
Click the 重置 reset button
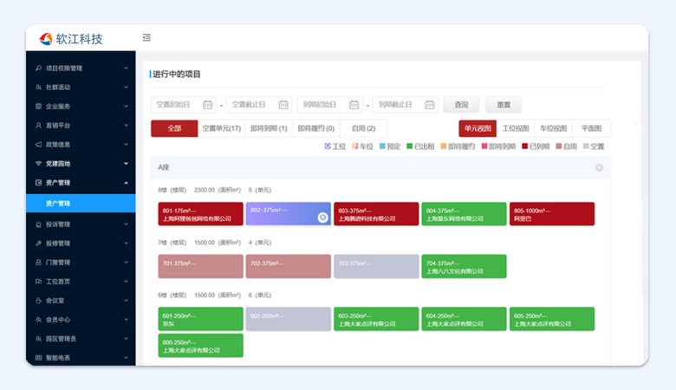coord(504,105)
